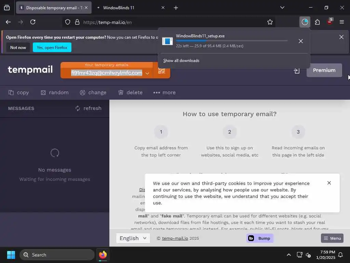
Task: Click the WindowBlinds11_setup.exe file icon
Action: coord(167,41)
